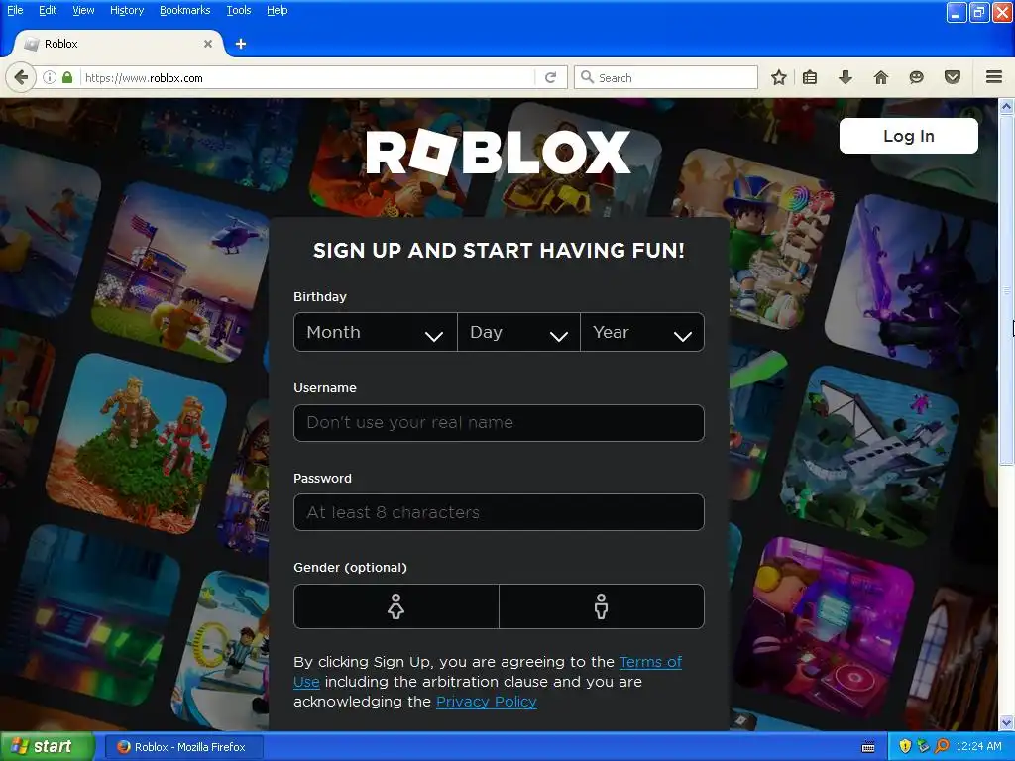Select the male gender icon

pos(602,606)
